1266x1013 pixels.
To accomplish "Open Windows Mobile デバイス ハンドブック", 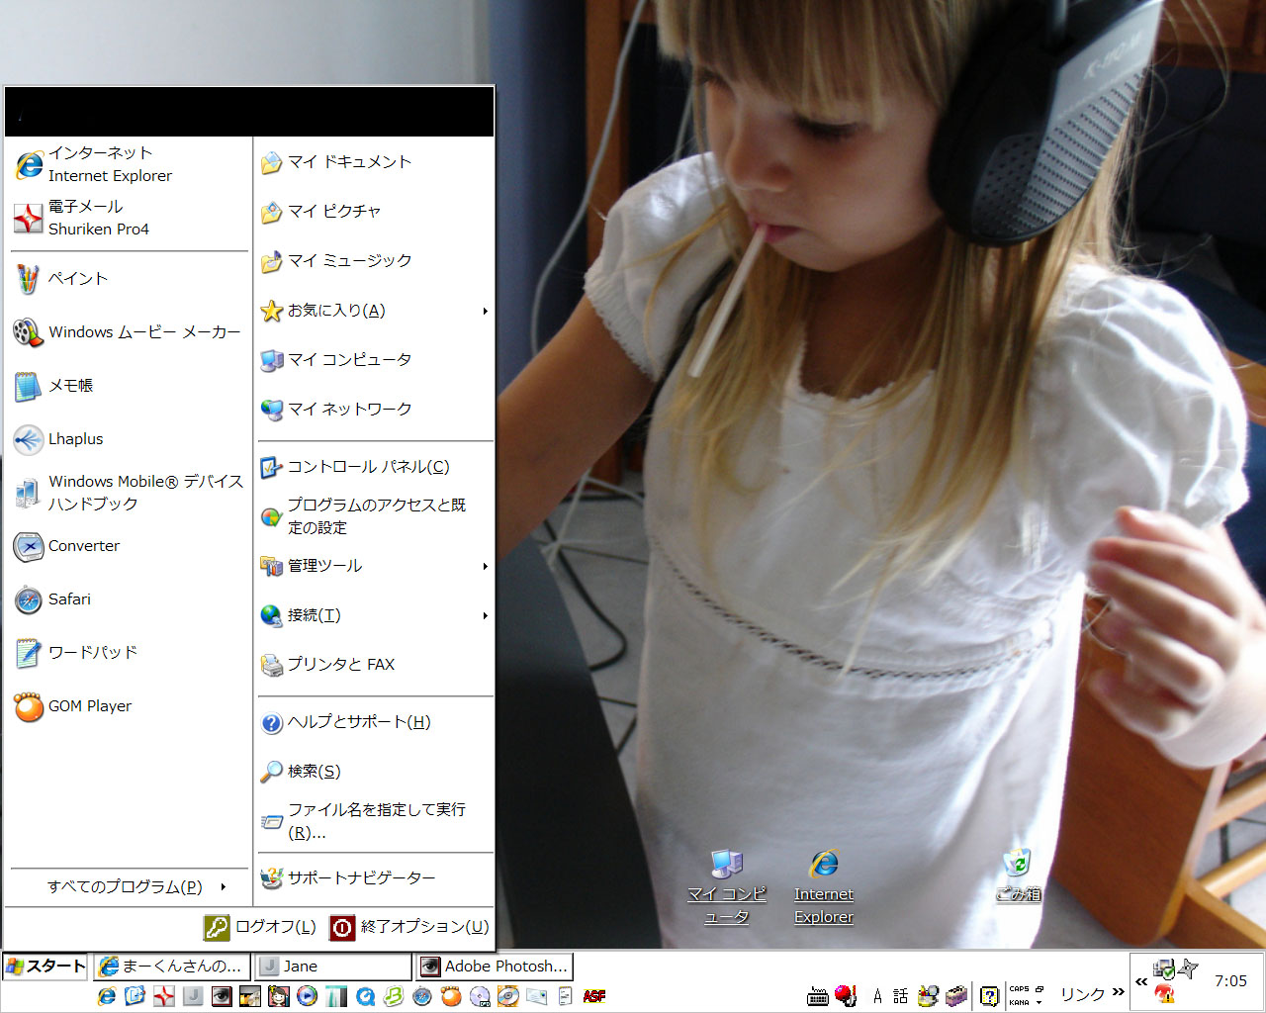I will point(129,493).
